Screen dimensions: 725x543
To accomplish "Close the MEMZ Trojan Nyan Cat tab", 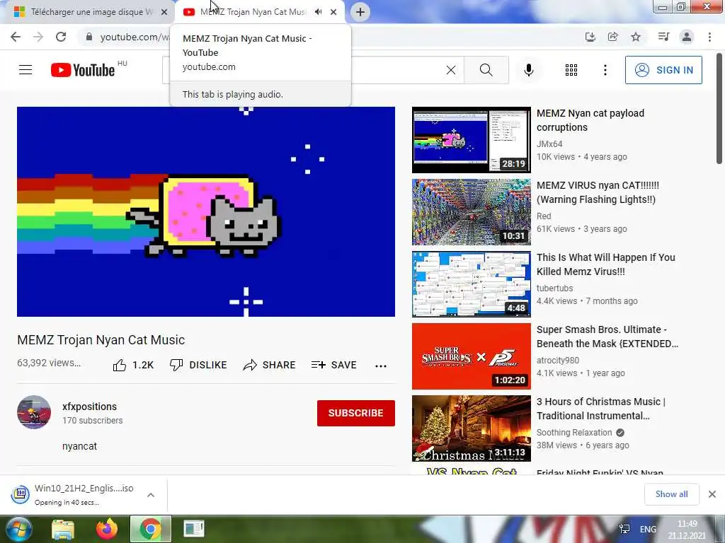I will (x=333, y=12).
